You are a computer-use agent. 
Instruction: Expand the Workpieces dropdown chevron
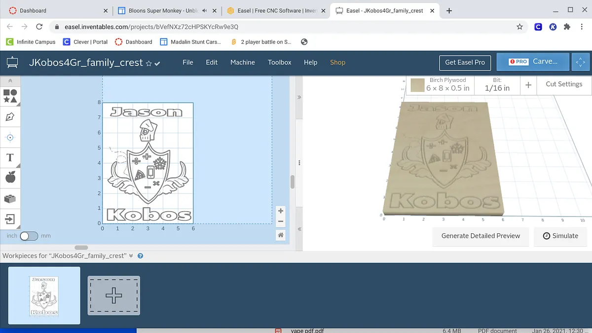click(131, 256)
